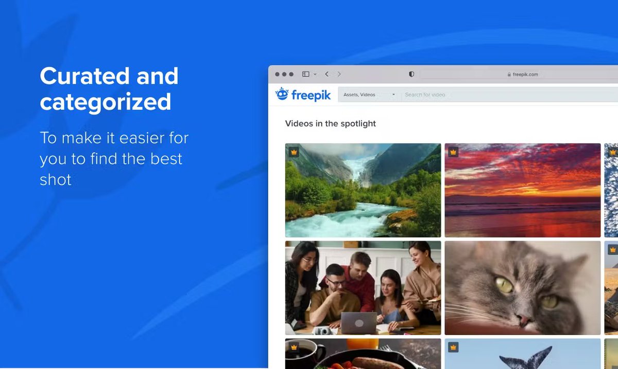Click the privacy shield icon
Image resolution: width=618 pixels, height=369 pixels.
pyautogui.click(x=411, y=74)
